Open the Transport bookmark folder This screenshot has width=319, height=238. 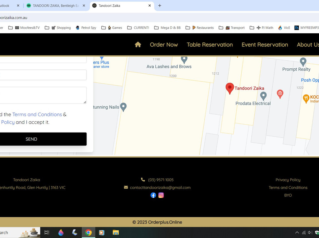[x=232, y=28]
